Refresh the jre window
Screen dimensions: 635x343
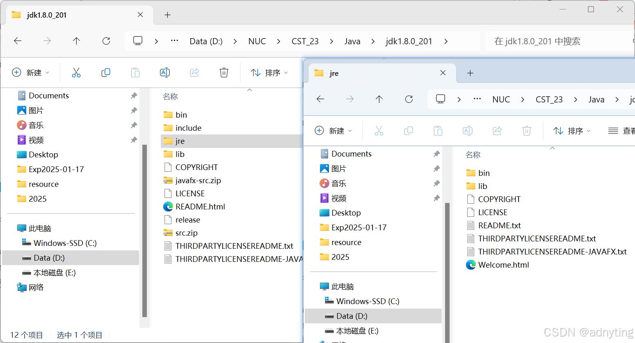point(409,99)
